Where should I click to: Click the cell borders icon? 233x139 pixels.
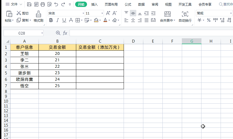[78, 20]
